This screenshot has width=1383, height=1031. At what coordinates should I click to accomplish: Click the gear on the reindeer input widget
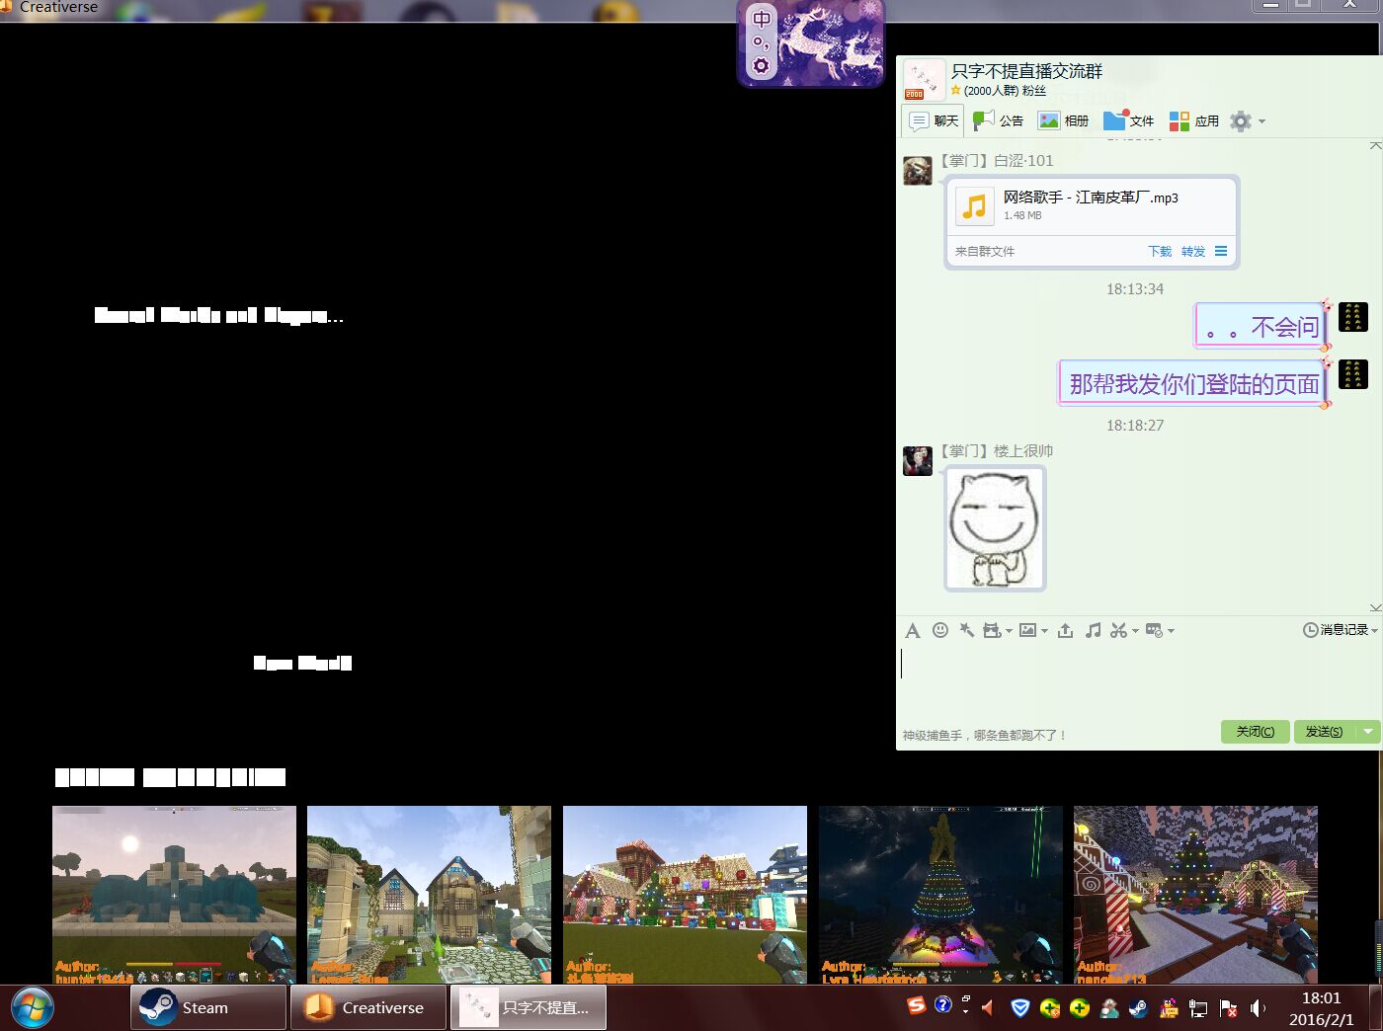(x=761, y=65)
